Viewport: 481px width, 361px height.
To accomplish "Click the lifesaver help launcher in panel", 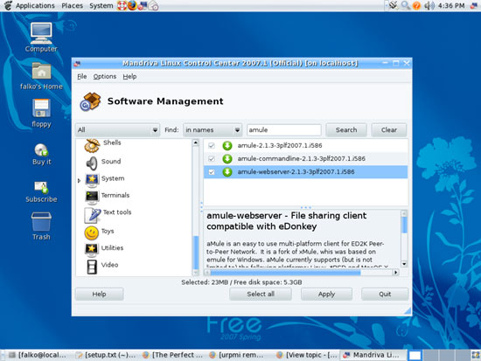I will tap(122, 5).
